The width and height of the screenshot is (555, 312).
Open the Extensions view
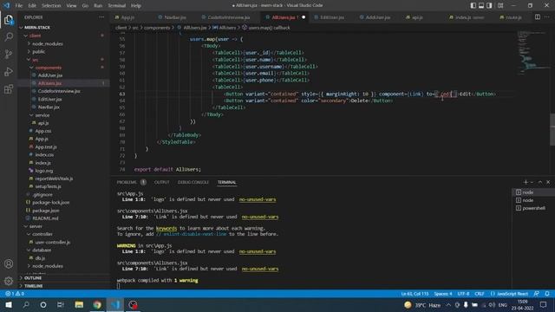(x=9, y=88)
